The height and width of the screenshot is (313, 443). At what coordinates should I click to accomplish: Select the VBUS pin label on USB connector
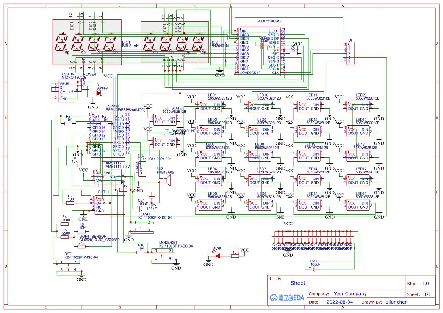64,84
